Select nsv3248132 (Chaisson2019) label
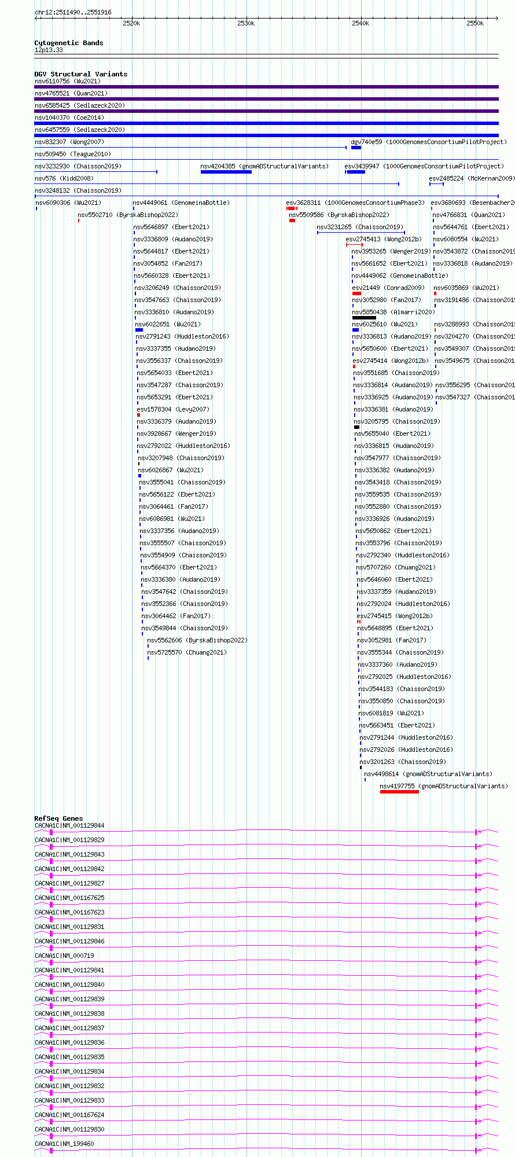515x1157 pixels. pyautogui.click(x=78, y=190)
